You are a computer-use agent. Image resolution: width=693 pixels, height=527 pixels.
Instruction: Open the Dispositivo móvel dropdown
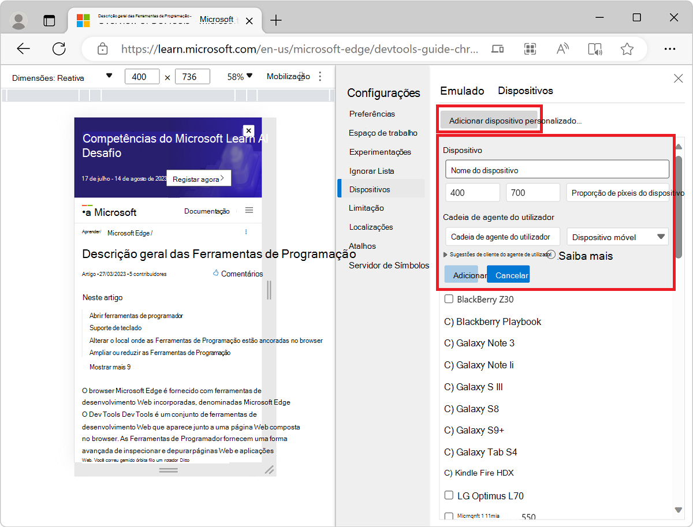pyautogui.click(x=617, y=237)
